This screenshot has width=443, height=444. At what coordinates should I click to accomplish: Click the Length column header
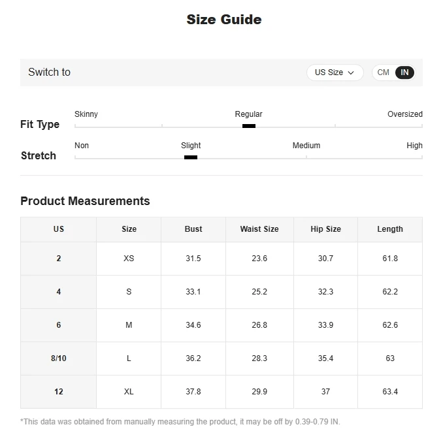pos(390,229)
